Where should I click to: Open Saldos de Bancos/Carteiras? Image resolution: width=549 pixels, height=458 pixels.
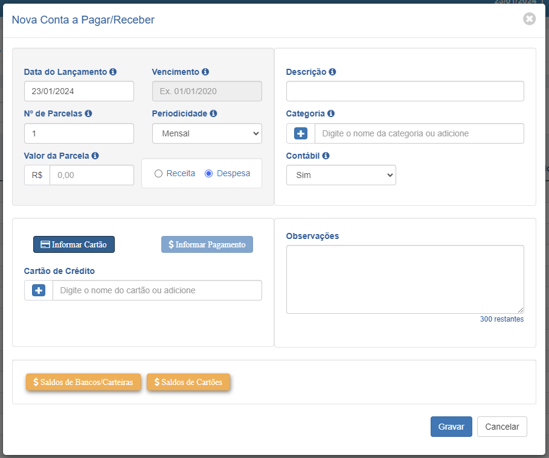(83, 382)
